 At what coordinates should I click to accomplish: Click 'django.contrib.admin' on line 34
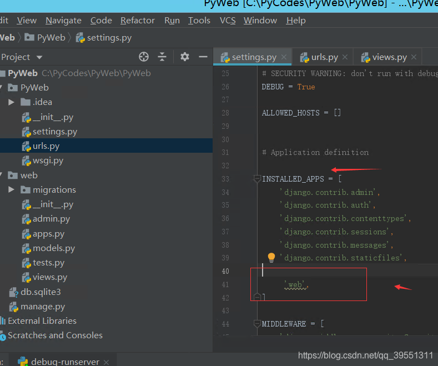click(329, 192)
